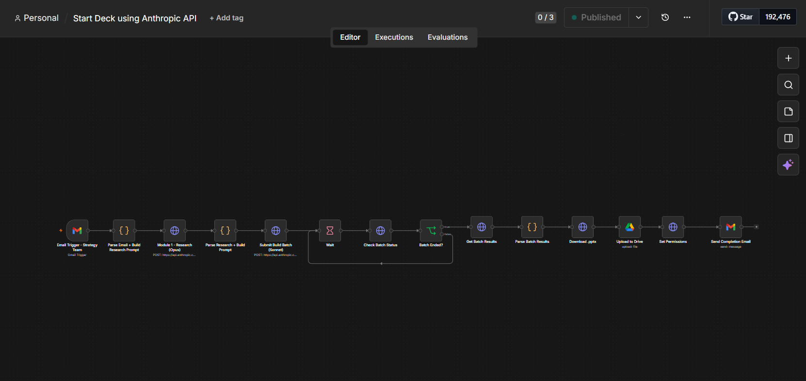
Task: Click the Published status button
Action: (596, 17)
